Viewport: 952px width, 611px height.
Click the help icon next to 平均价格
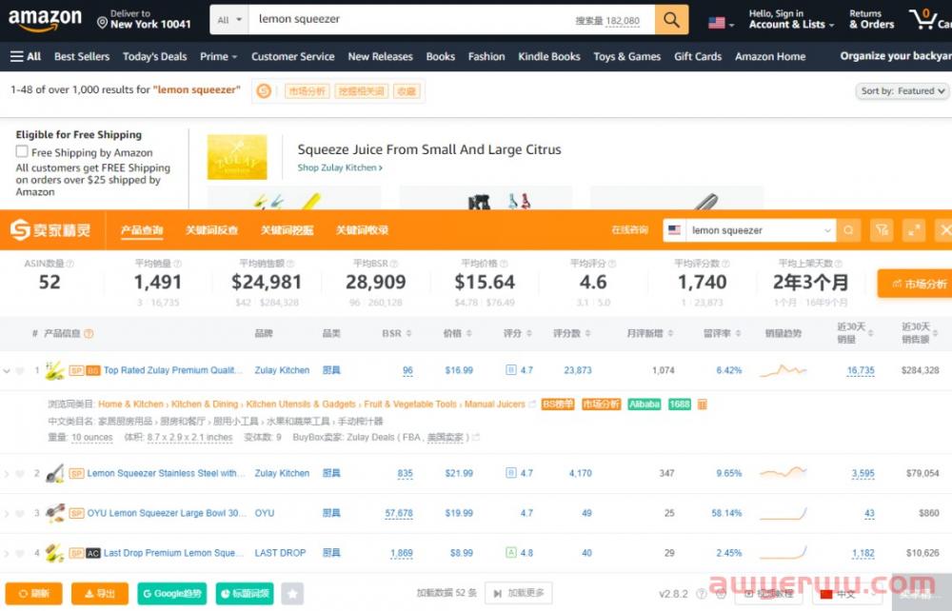coord(503,264)
